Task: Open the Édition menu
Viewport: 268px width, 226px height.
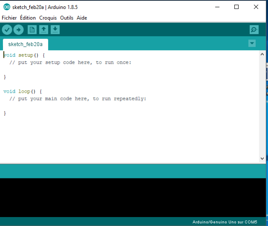Action: click(x=28, y=18)
